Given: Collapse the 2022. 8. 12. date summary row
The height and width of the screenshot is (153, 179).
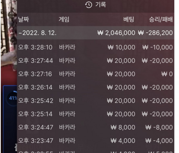Looking at the screenshot, I should click(95, 33).
